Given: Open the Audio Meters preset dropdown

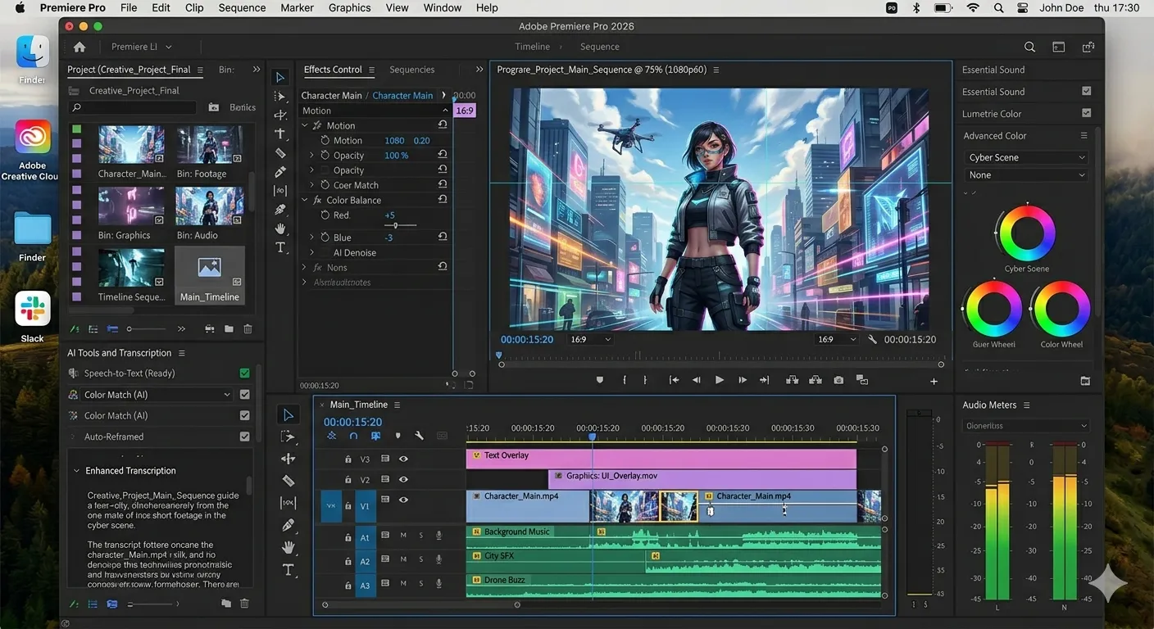Looking at the screenshot, I should pos(1025,426).
